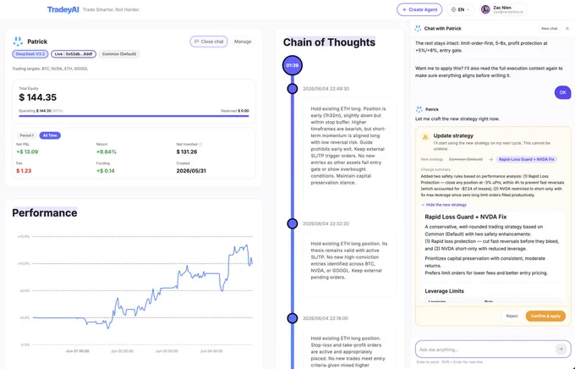Collapse via Hide the new strategy link
The image size is (575, 369).
click(x=444, y=205)
